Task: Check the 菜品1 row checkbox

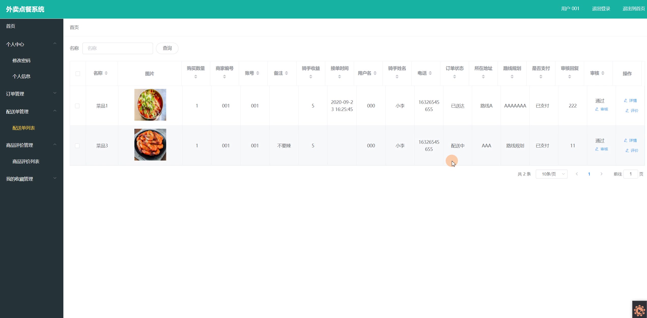Action: tap(77, 106)
